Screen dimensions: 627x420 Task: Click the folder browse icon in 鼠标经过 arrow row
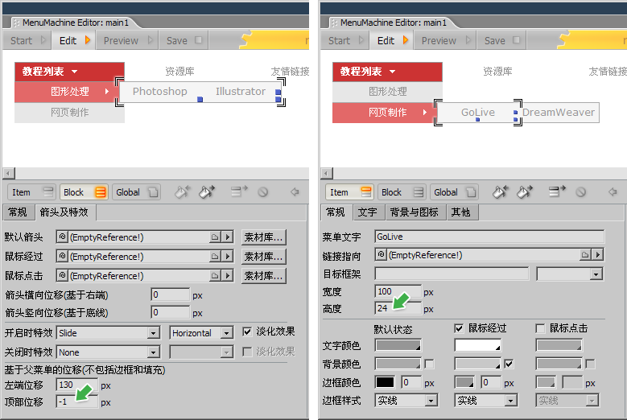click(x=215, y=256)
